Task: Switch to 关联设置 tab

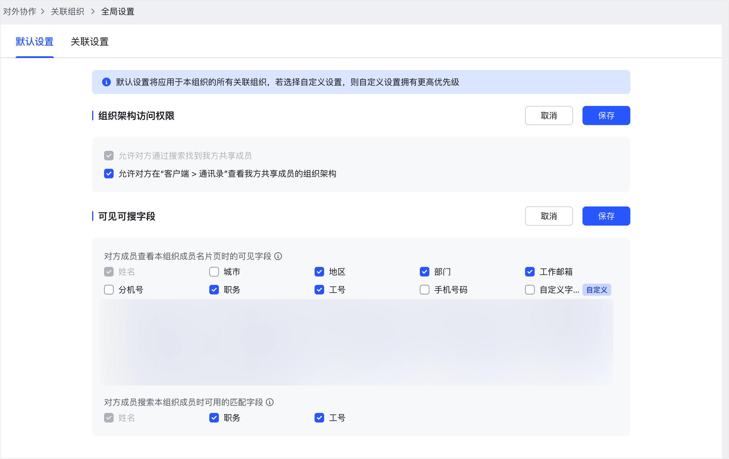Action: click(90, 42)
